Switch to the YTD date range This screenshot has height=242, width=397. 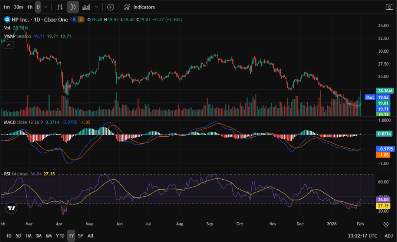click(60, 235)
